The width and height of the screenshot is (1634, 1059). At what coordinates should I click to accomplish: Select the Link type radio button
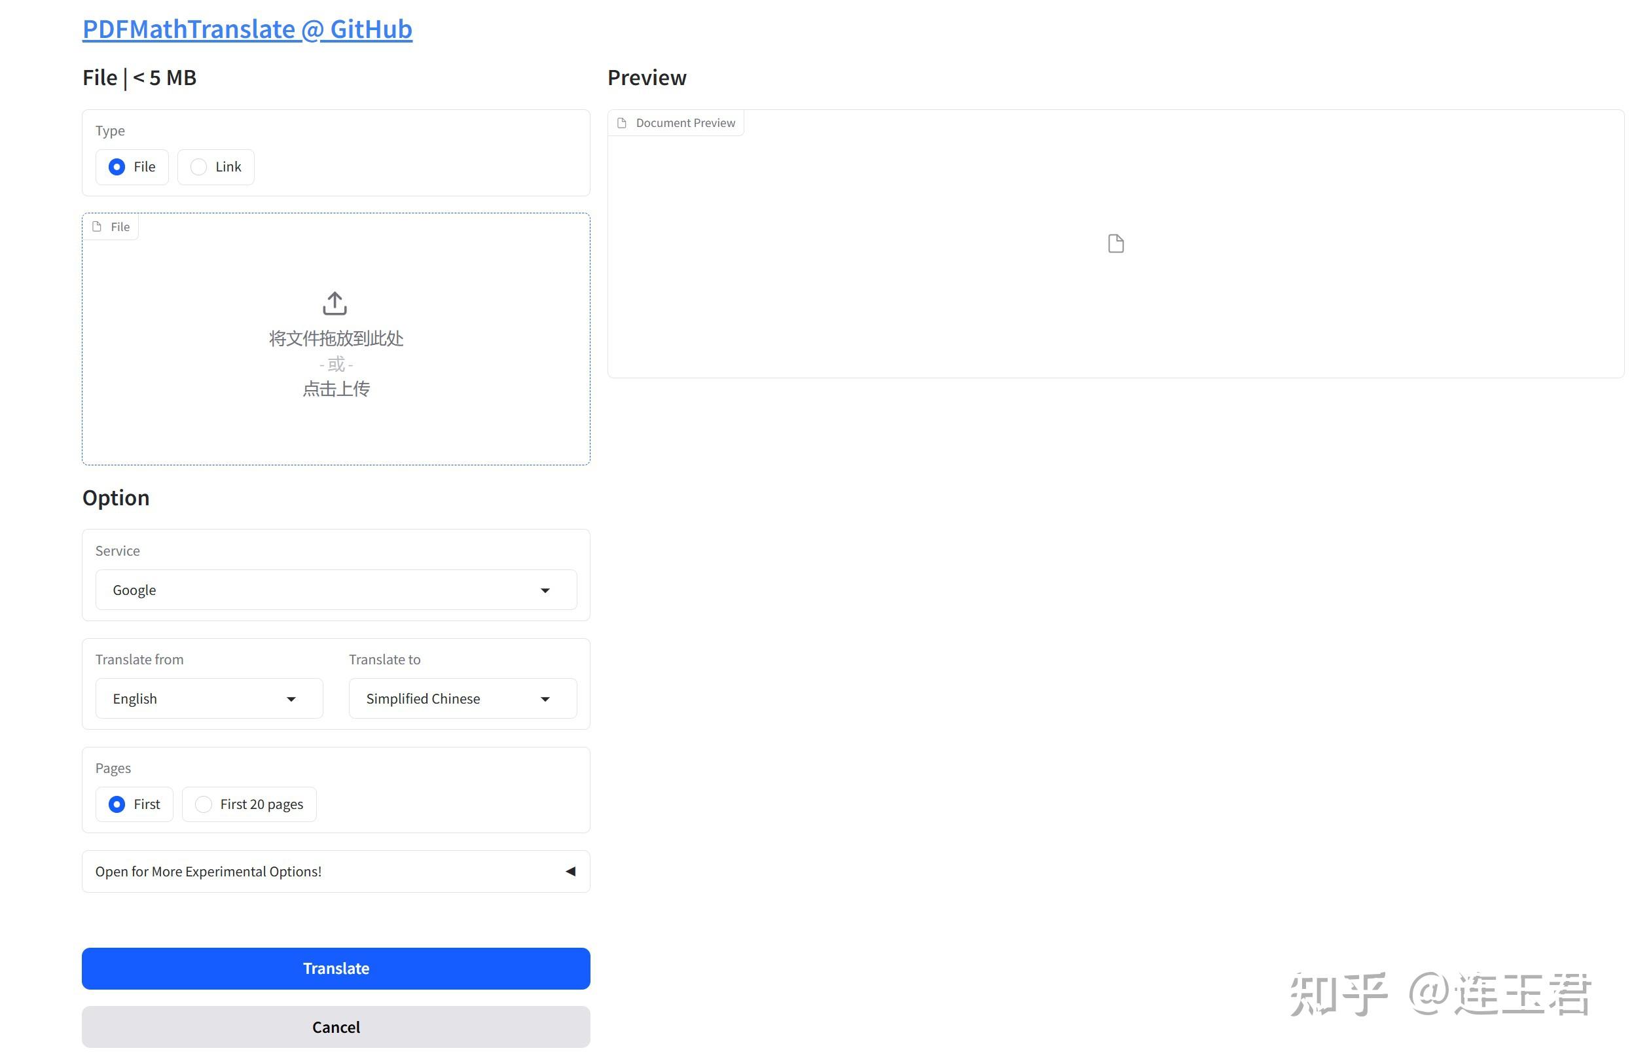click(x=198, y=167)
